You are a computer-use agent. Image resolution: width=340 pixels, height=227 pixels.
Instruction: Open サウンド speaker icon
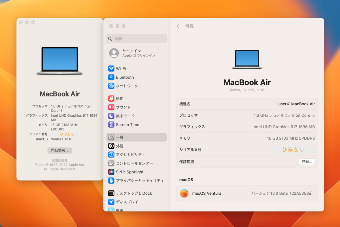pyautogui.click(x=111, y=107)
